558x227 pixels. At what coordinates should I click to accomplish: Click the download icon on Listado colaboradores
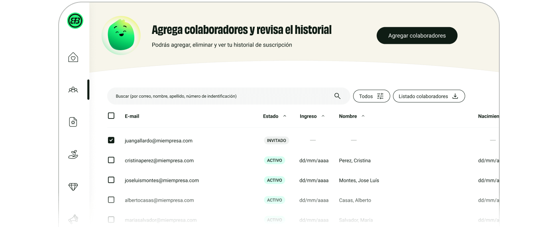[x=455, y=96]
